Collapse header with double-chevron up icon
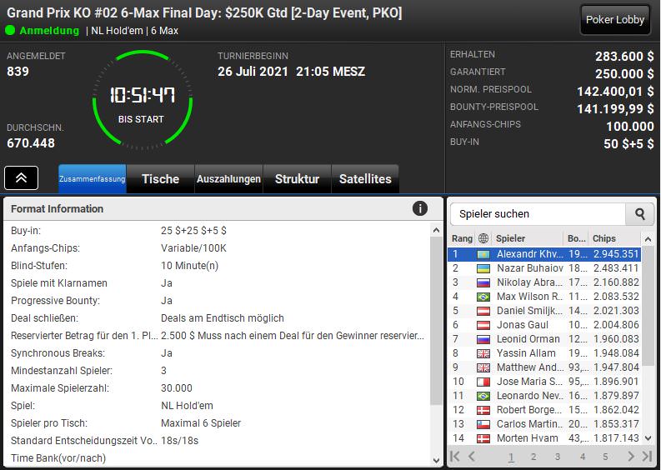The image size is (661, 470). (x=21, y=177)
